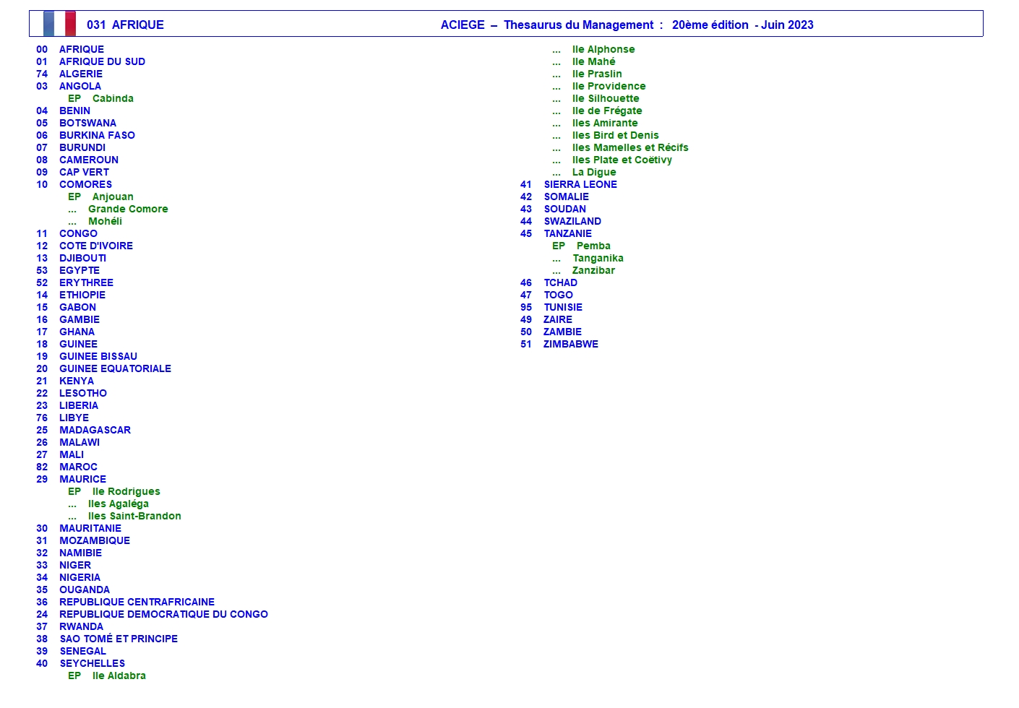The width and height of the screenshot is (1019, 708).
Task: Click the Iles Saint-Brandon sub-entry
Action: [x=134, y=516]
